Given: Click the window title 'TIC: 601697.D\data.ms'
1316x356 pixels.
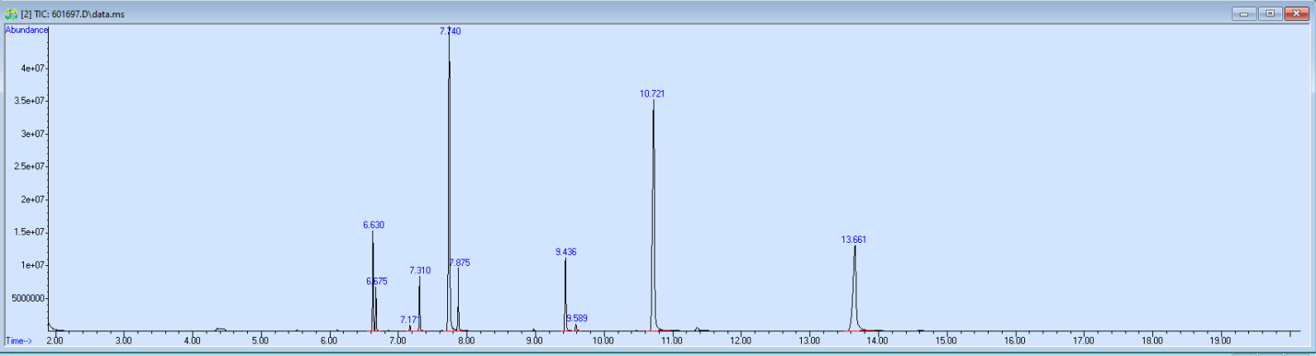Looking at the screenshot, I should point(79,14).
